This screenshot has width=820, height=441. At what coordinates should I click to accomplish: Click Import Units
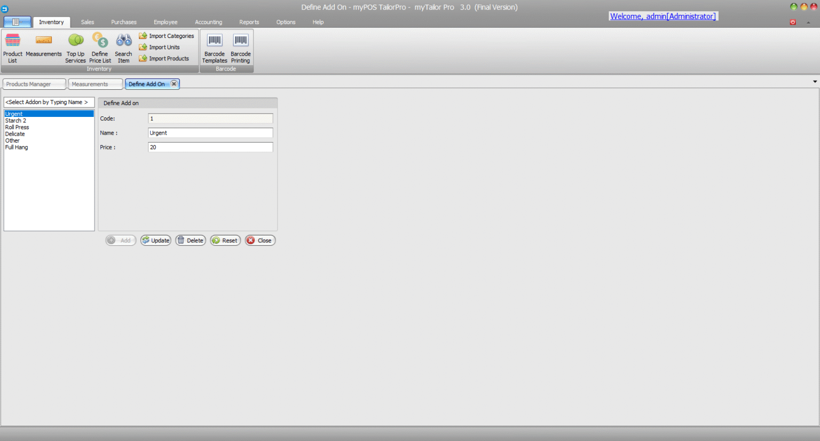(x=160, y=47)
